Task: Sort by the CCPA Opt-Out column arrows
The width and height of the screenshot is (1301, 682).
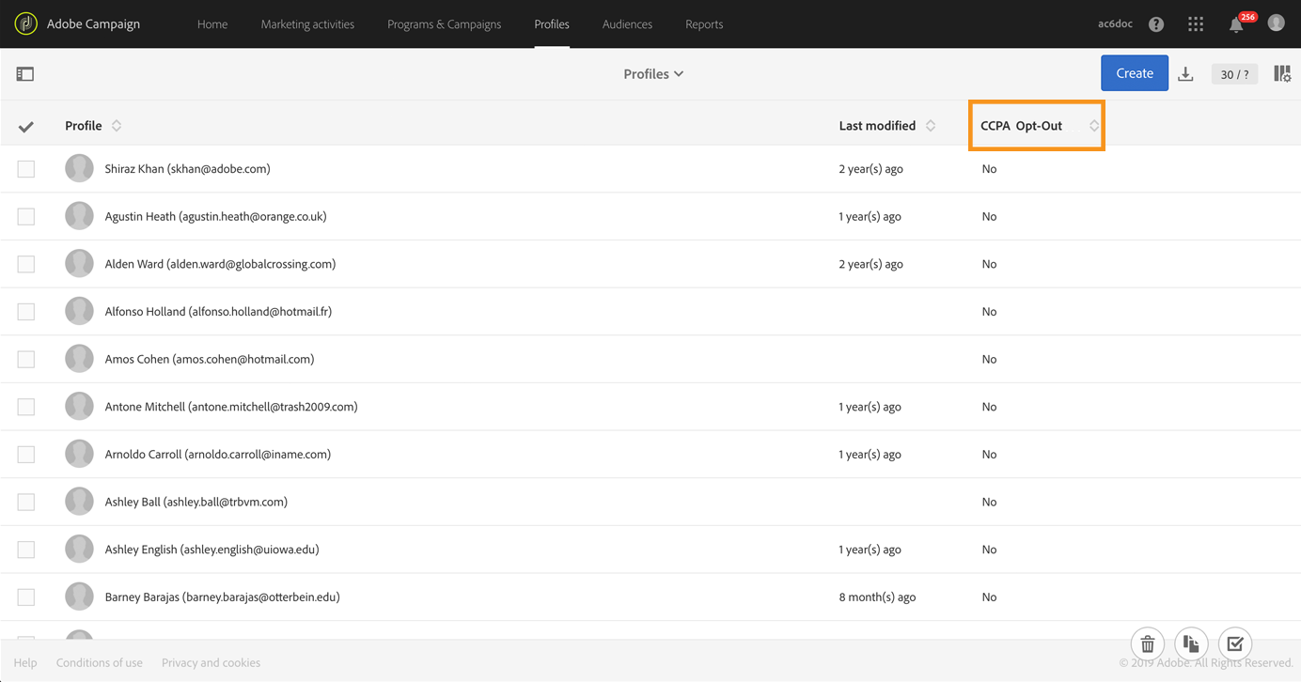Action: pos(1094,126)
